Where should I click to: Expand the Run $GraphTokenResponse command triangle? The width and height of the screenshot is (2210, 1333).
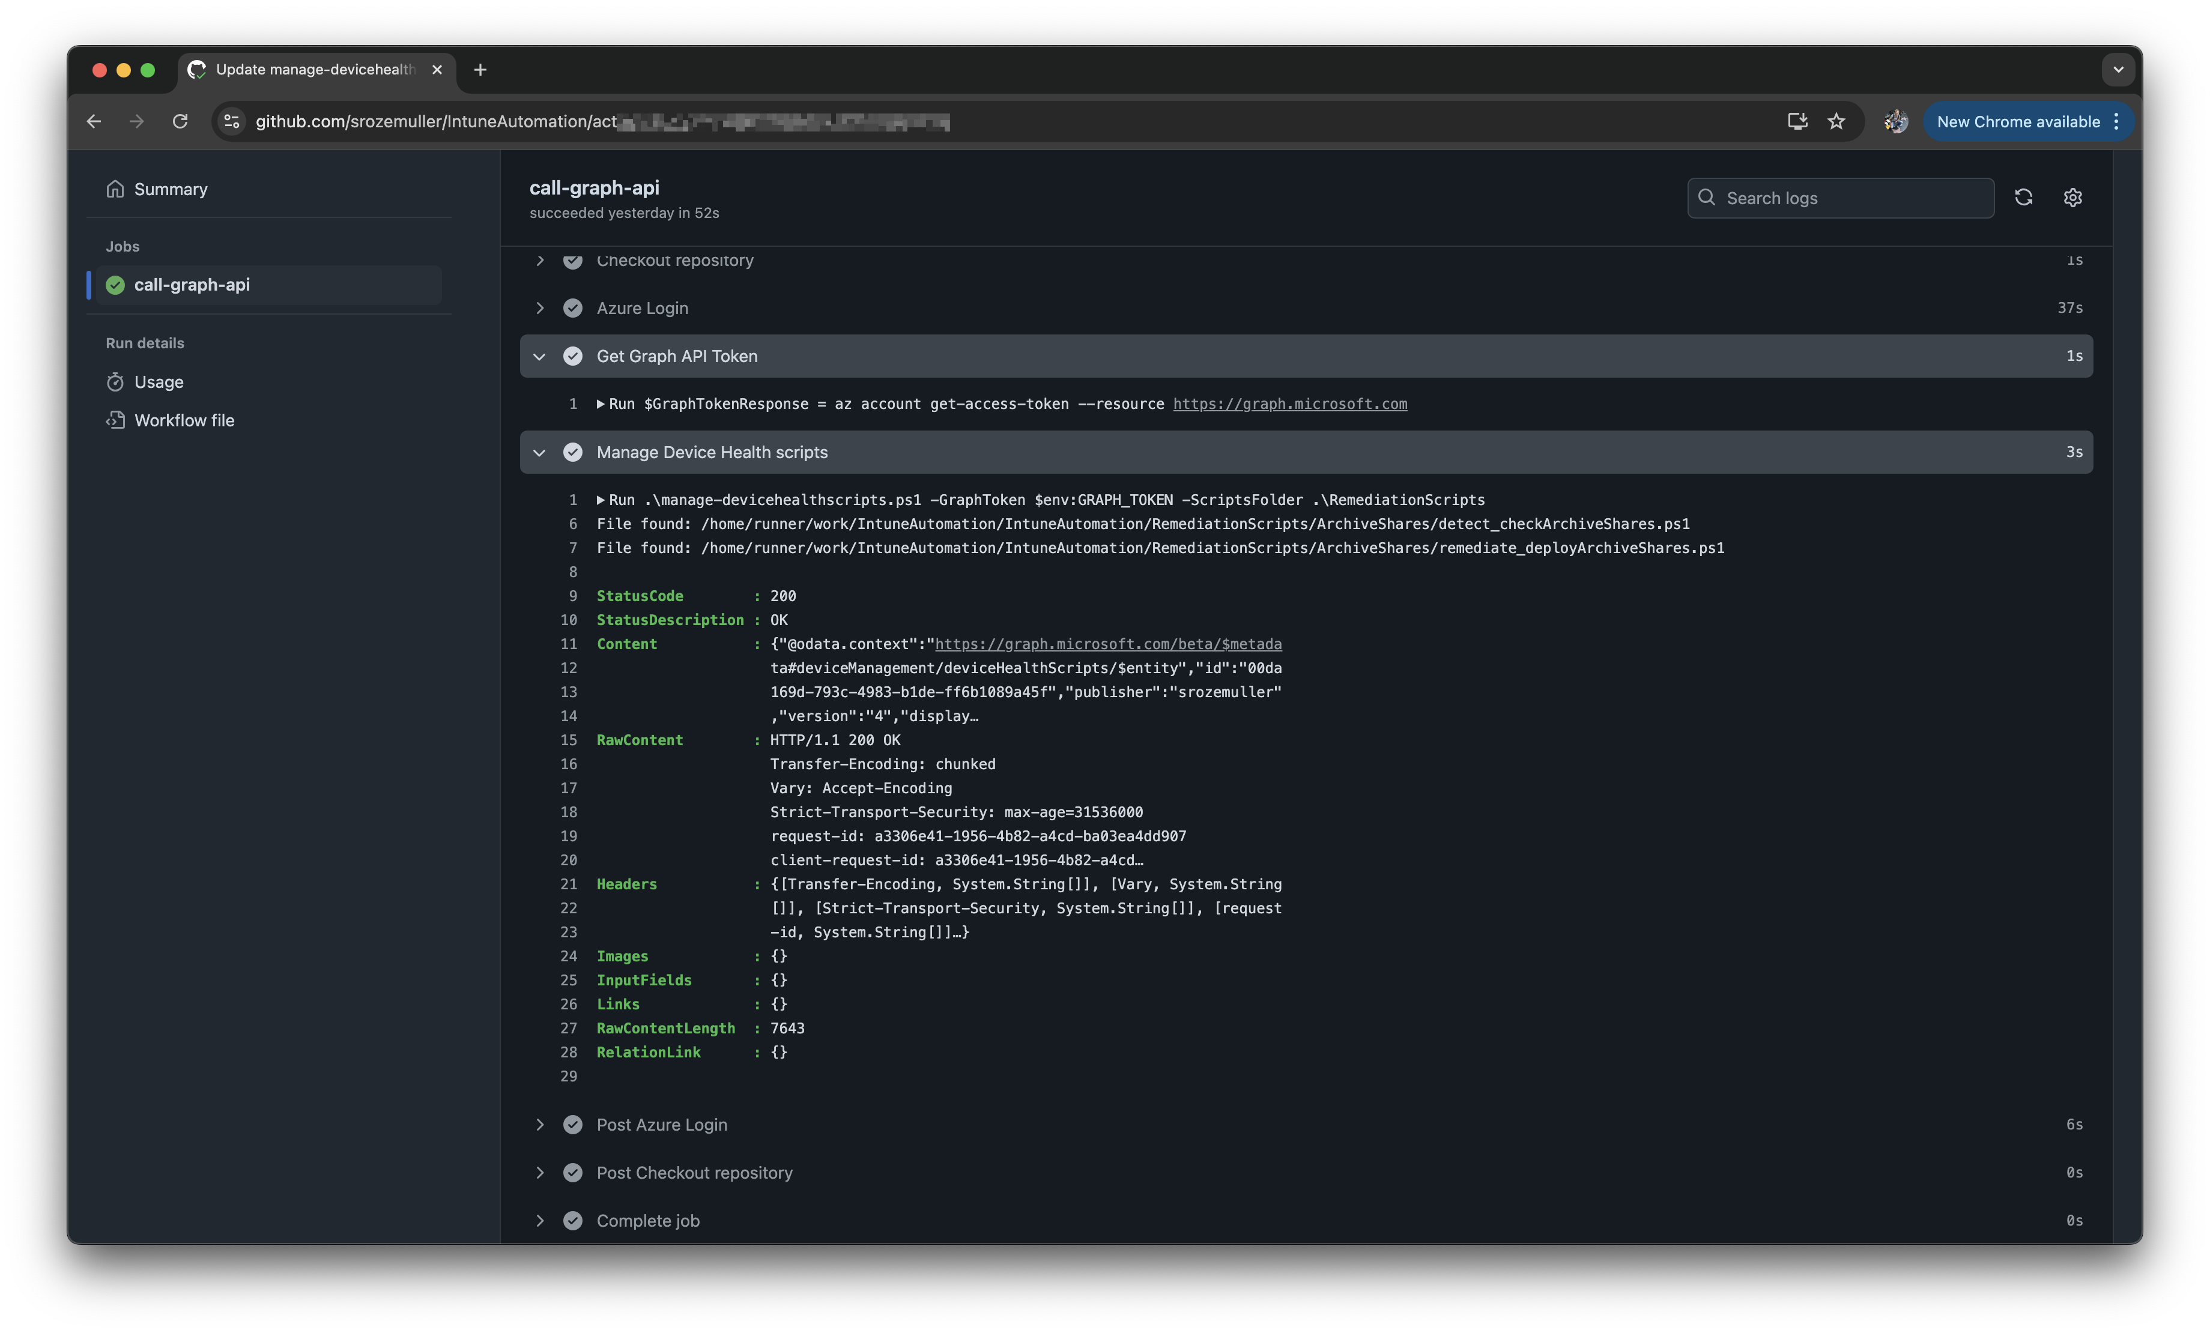[600, 404]
